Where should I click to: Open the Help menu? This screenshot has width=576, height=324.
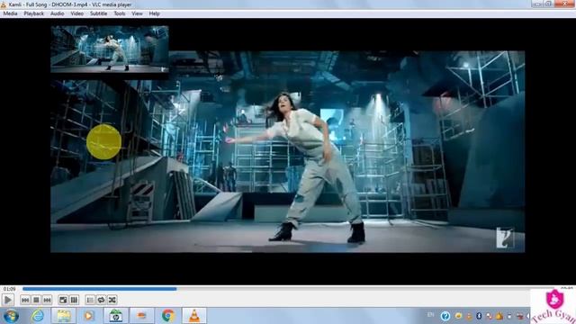click(x=154, y=13)
